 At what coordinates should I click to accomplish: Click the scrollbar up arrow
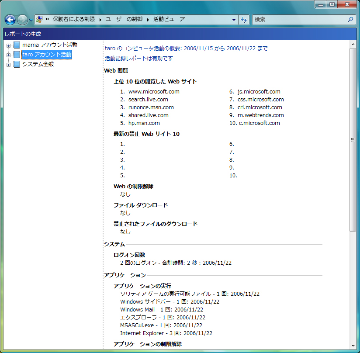[353, 44]
